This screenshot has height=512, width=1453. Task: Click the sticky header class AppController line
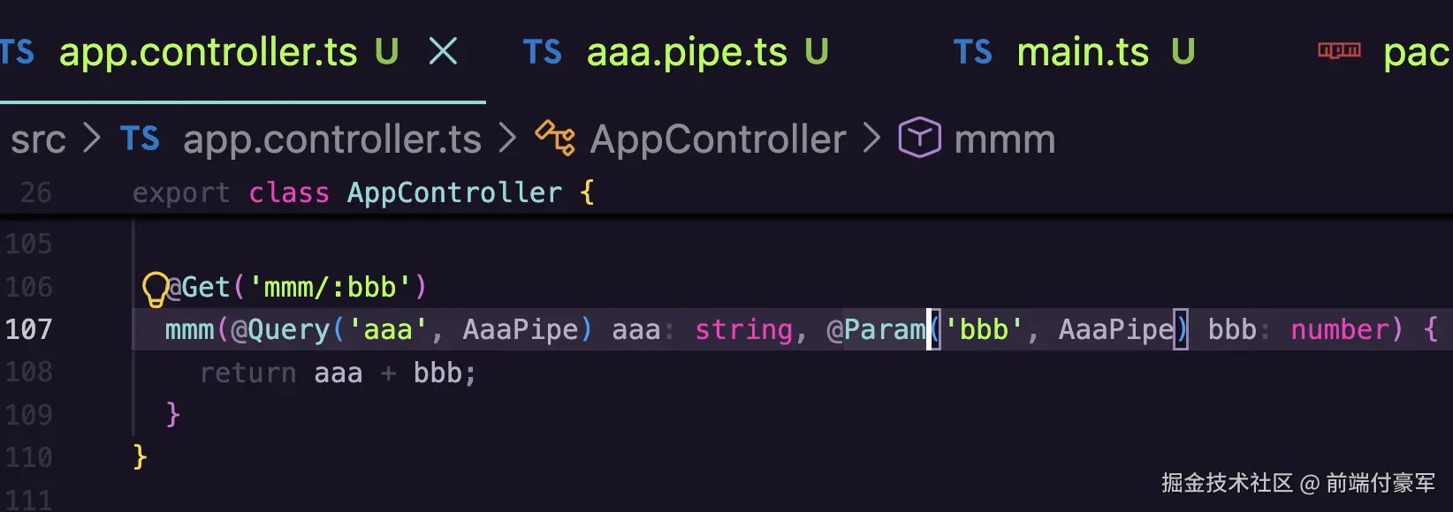363,193
